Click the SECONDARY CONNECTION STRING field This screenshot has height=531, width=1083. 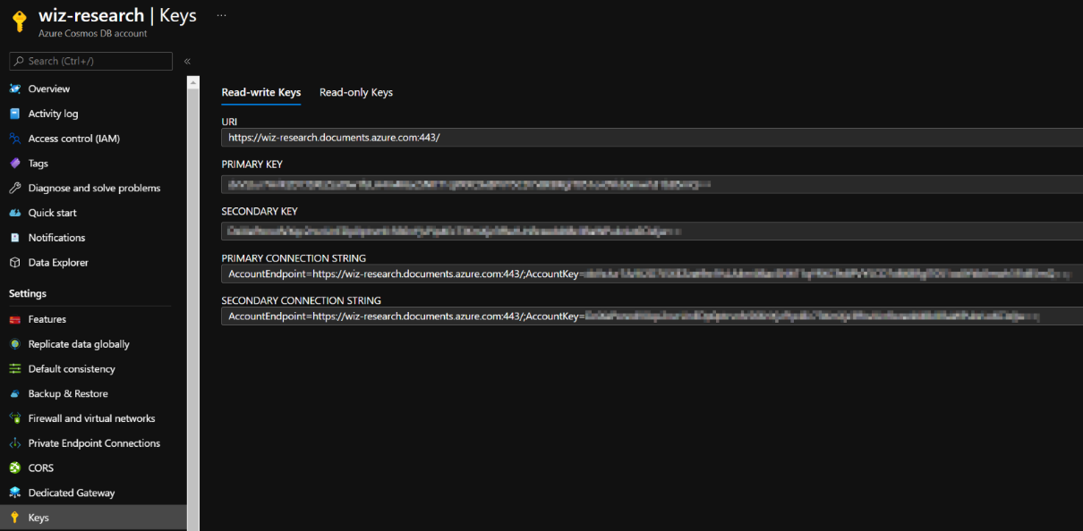[652, 316]
